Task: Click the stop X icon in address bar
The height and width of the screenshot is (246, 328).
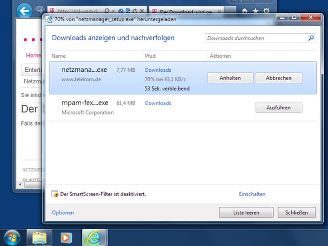Action: [x=142, y=11]
